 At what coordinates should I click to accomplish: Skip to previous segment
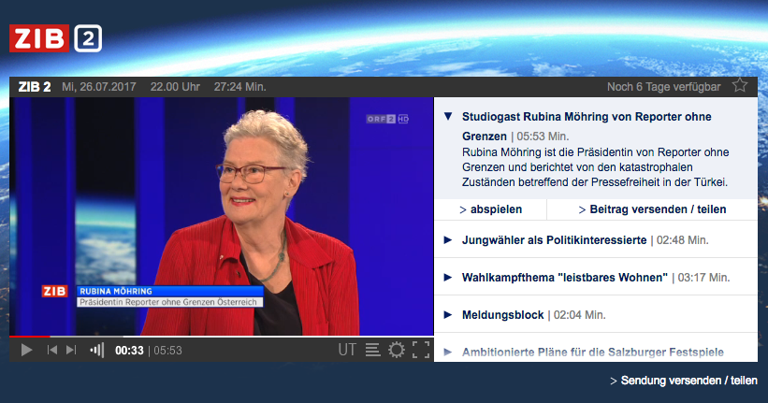point(52,350)
